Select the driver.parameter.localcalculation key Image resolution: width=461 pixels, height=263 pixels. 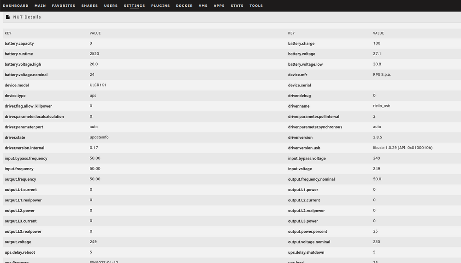point(34,117)
